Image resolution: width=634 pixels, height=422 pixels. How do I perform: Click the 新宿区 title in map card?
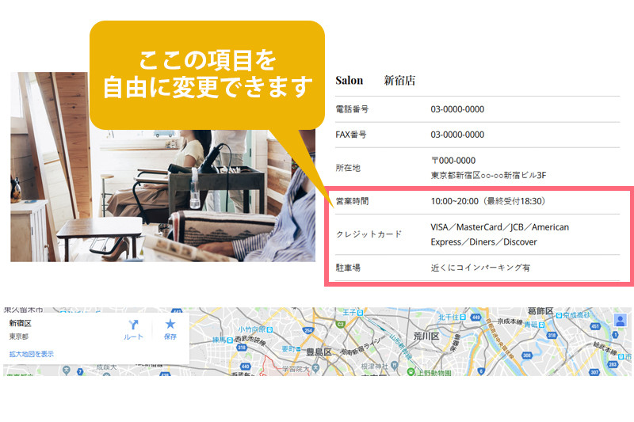20,323
